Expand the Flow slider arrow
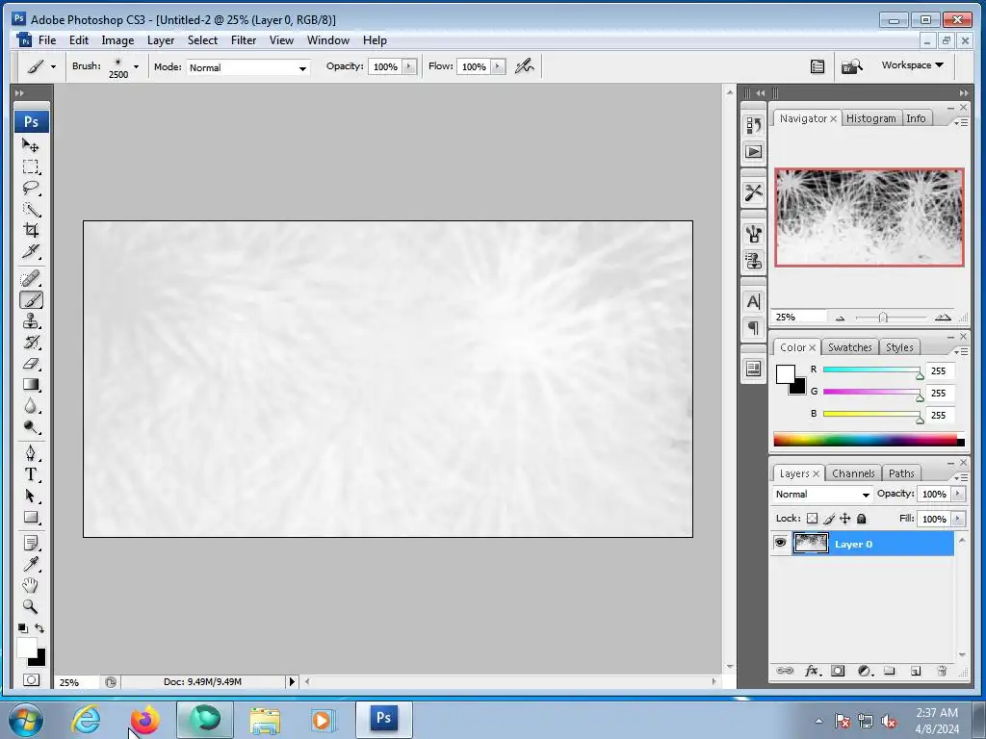The image size is (986, 739). coord(498,66)
